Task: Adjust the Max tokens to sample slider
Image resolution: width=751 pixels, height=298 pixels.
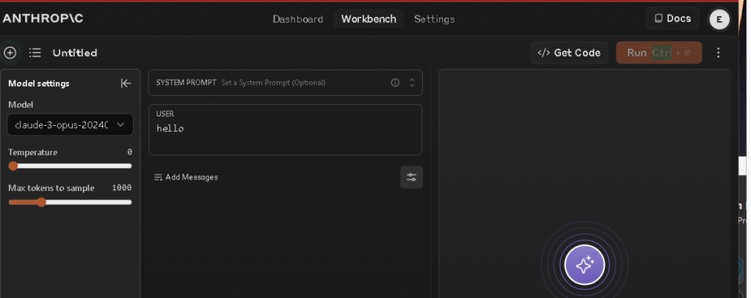Action: click(x=42, y=202)
